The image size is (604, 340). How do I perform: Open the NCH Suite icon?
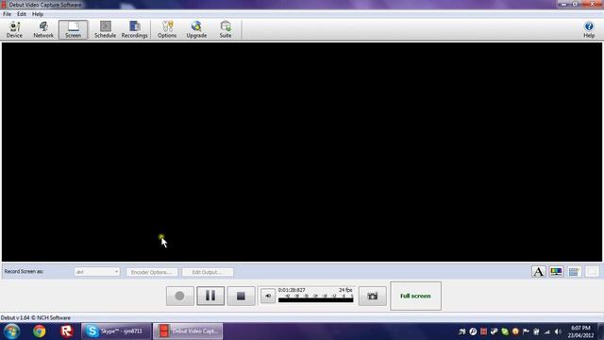tap(226, 29)
